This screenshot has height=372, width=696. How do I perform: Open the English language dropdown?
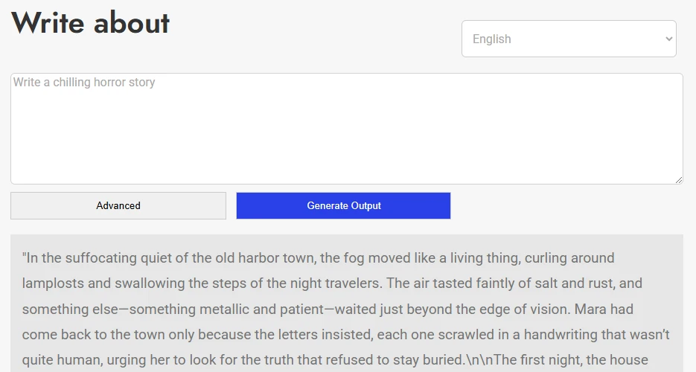point(568,39)
